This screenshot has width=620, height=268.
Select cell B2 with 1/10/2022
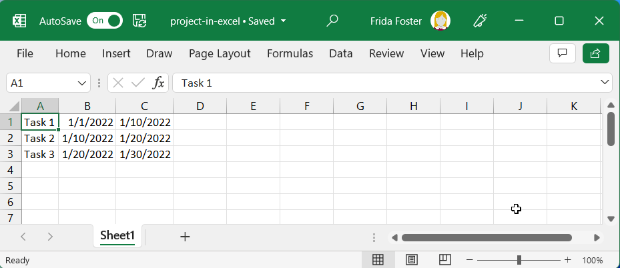click(x=87, y=138)
